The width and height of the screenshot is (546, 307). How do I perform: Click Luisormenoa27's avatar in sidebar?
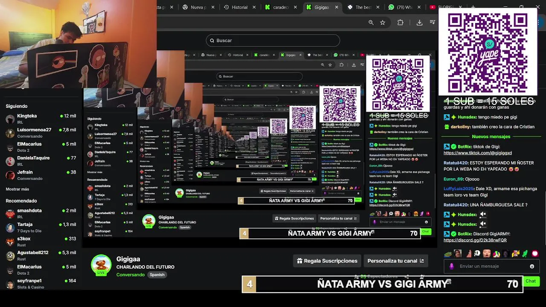pos(10,133)
